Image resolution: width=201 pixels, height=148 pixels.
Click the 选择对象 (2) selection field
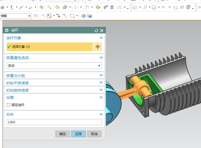coord(50,47)
